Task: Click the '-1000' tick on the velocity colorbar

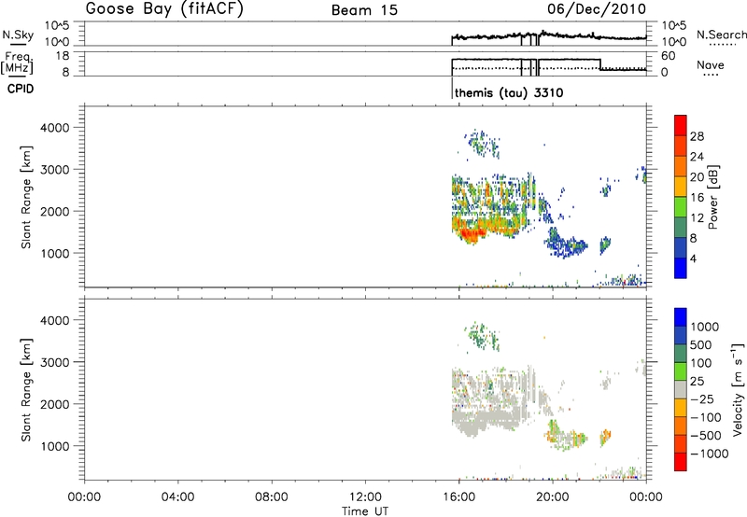Action: click(x=710, y=454)
